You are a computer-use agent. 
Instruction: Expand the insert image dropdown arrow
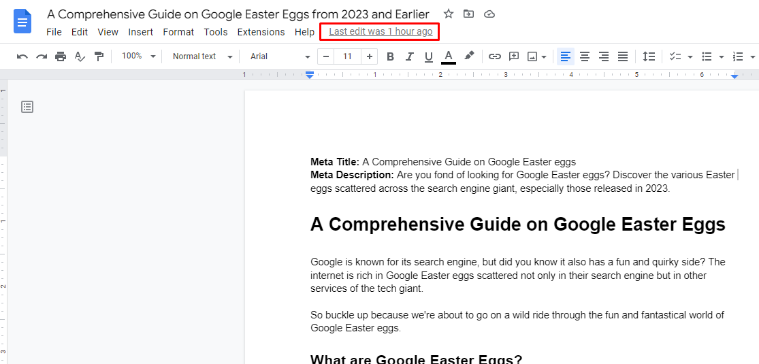click(544, 56)
